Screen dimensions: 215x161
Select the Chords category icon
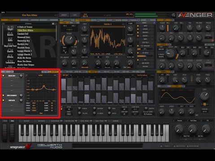[10, 51]
